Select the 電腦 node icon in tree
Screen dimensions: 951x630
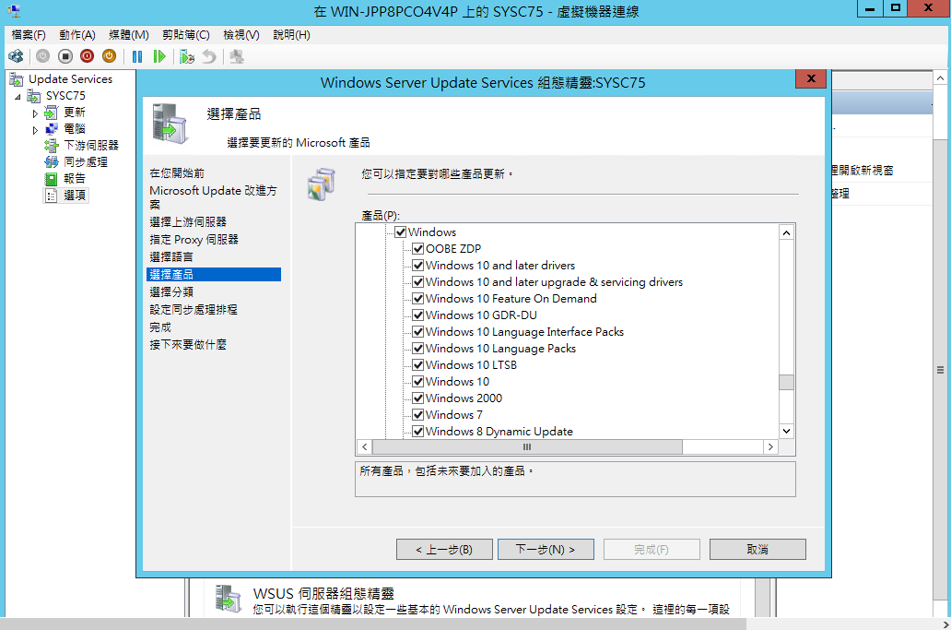[x=52, y=128]
